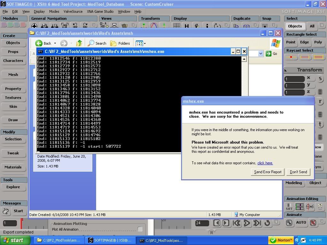Toggle the All selection filter

point(312,26)
